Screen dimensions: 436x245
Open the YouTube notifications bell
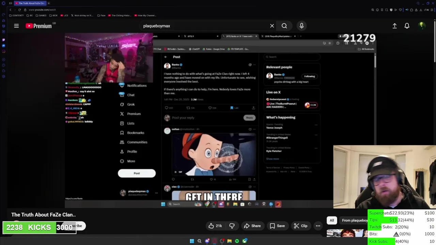407,26
